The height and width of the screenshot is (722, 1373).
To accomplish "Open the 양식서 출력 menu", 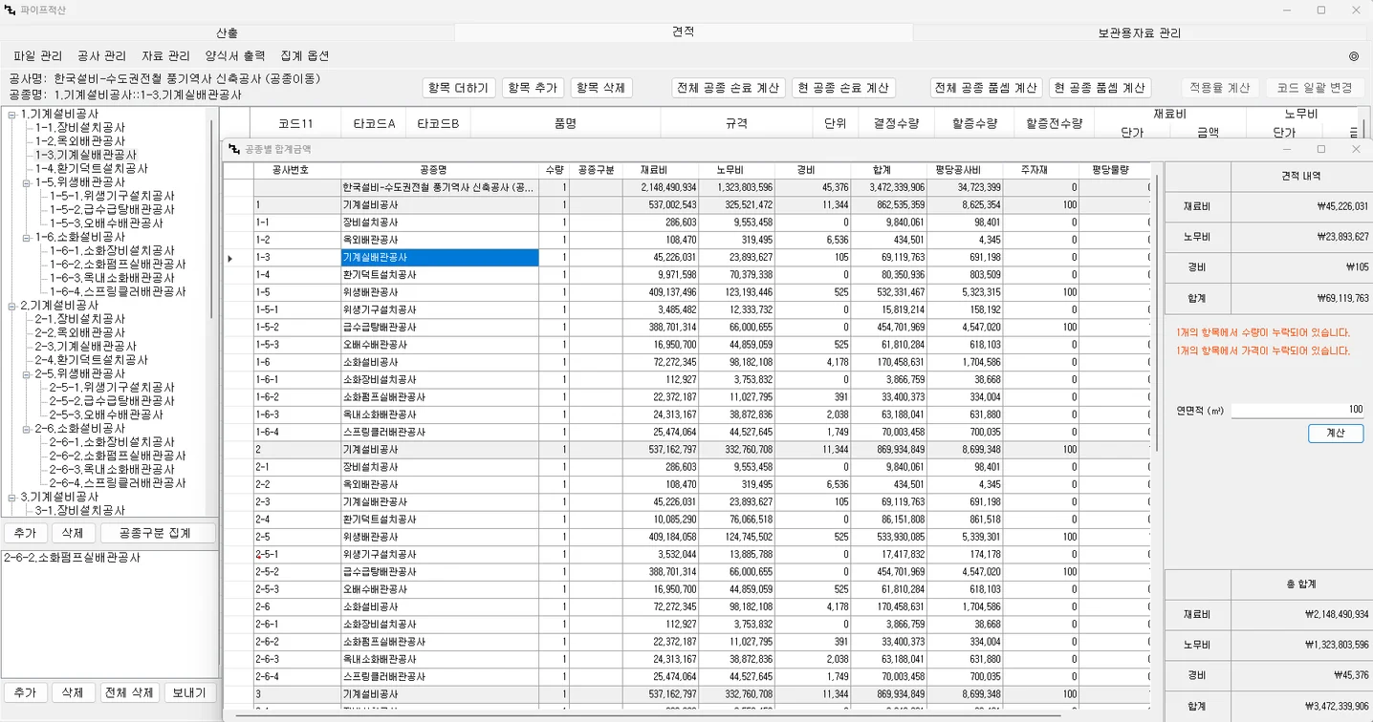I will pyautogui.click(x=235, y=56).
